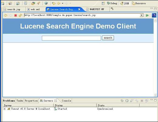Click the search.jsp file tab icon

coord(5,9)
